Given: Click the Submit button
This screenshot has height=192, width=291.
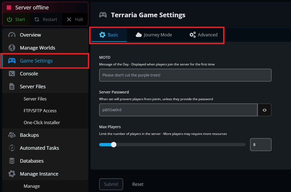Looking at the screenshot, I should (111, 184).
